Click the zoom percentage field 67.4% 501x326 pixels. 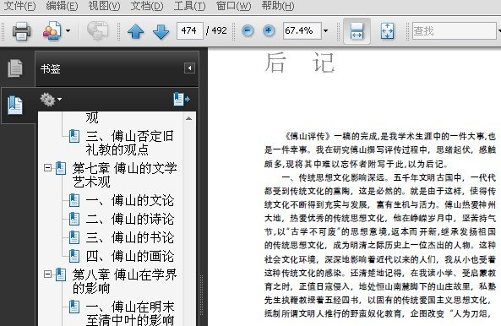click(302, 30)
